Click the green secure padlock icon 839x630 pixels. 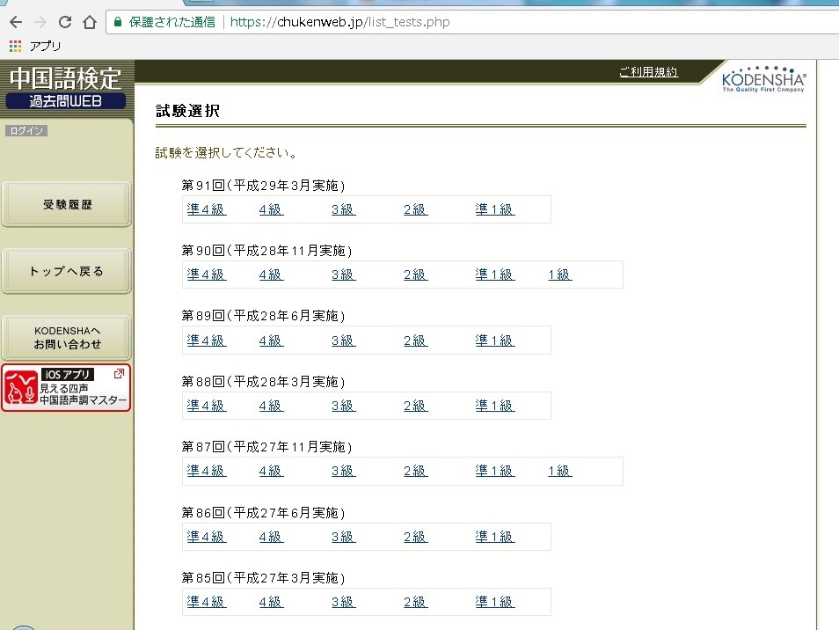[118, 22]
